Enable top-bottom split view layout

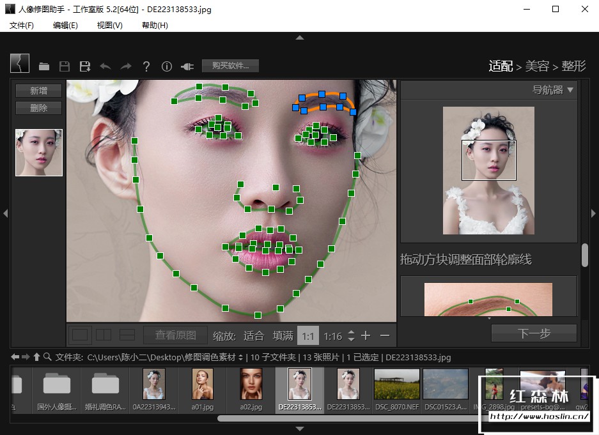(x=127, y=335)
